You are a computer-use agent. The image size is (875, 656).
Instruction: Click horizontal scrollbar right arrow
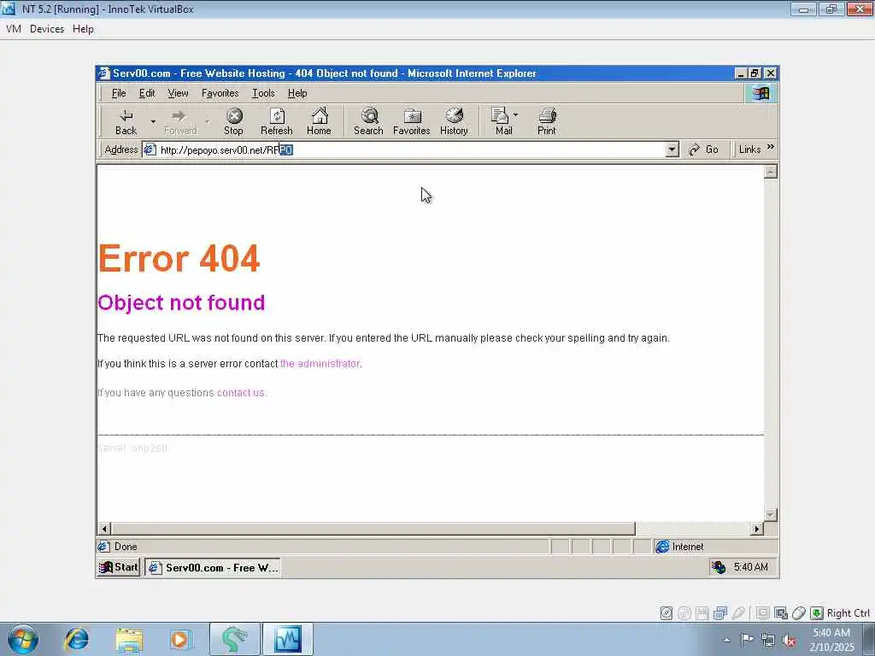click(x=757, y=528)
